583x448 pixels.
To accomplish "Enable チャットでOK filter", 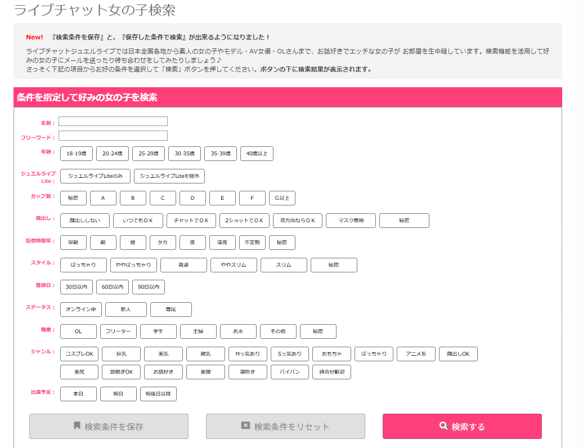I will [191, 221].
